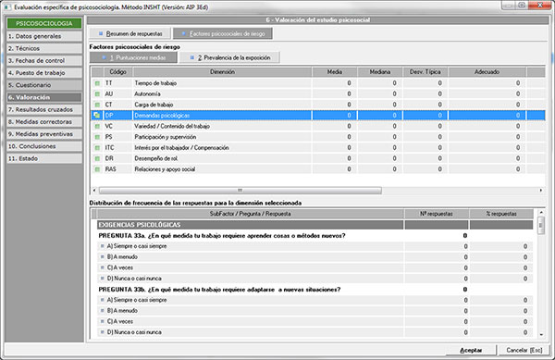The image size is (555, 360).
Task: Go to 2. Técnicos section
Action: (x=44, y=48)
